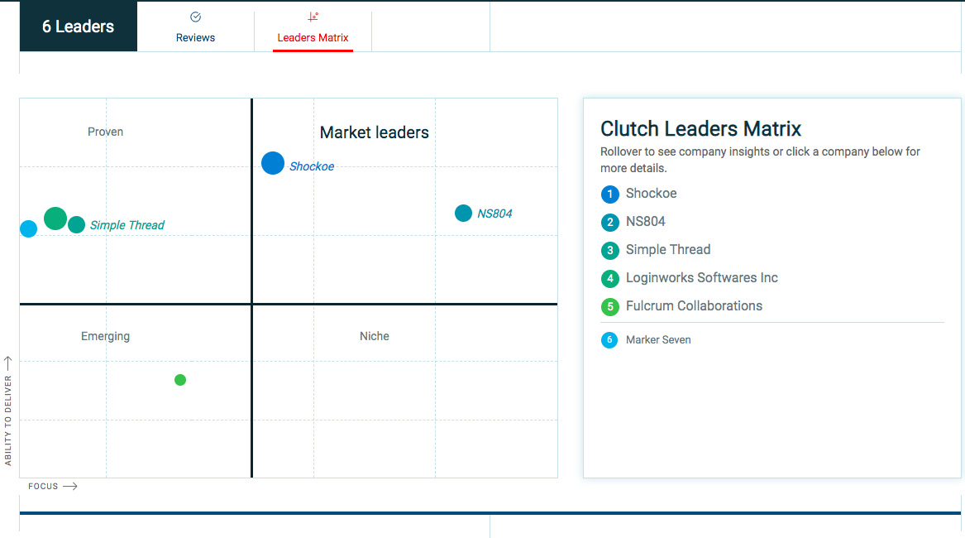Click the Leaders Matrix chart icon

(313, 17)
